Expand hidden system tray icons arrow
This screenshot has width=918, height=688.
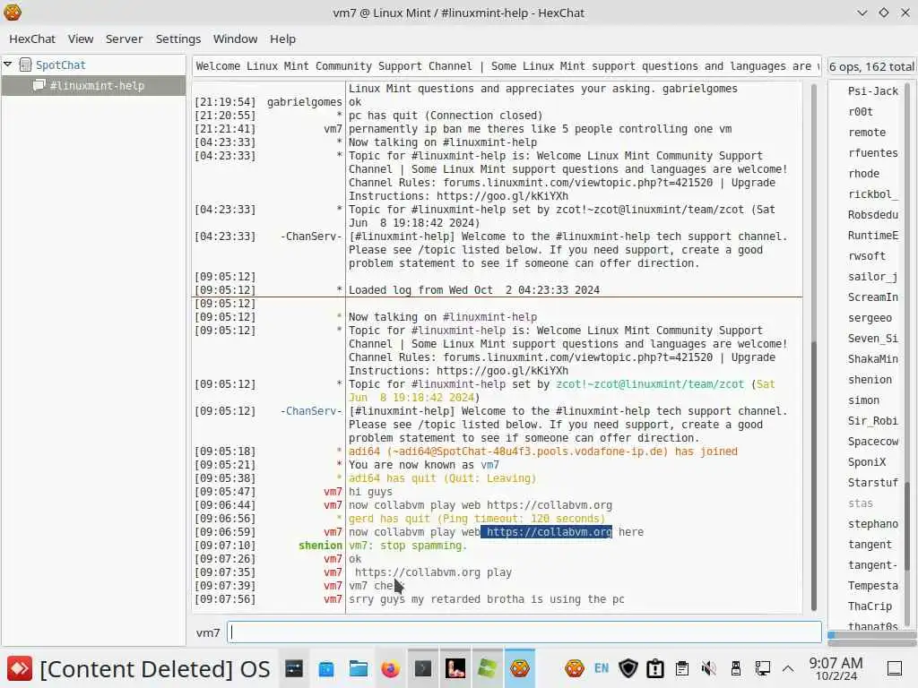click(x=788, y=668)
